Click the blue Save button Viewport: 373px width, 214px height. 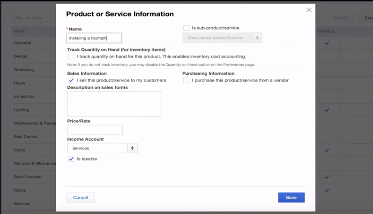pos(291,197)
